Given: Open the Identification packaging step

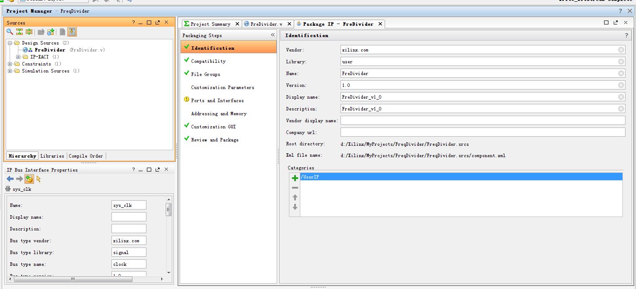Looking at the screenshot, I should [229, 48].
